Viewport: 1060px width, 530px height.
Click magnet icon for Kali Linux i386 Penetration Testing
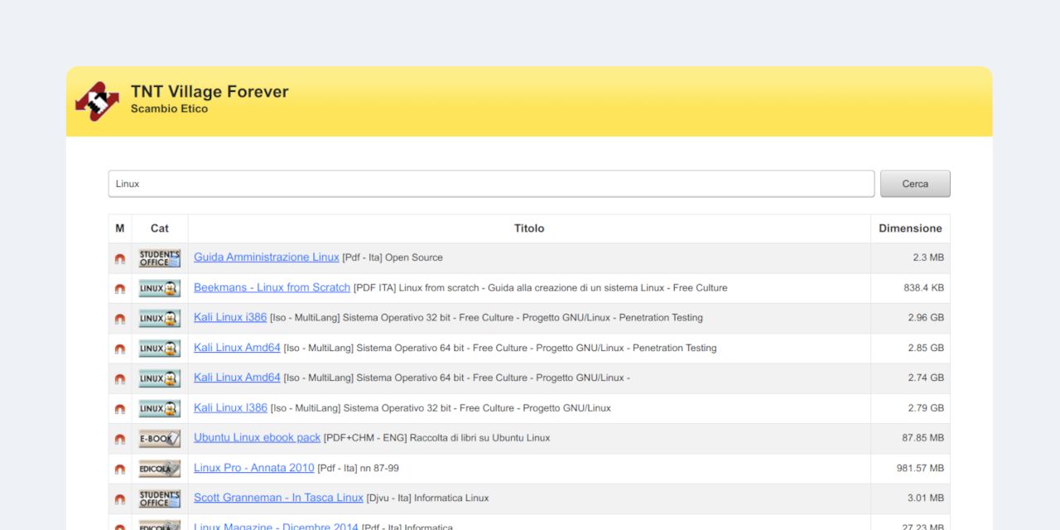click(120, 318)
